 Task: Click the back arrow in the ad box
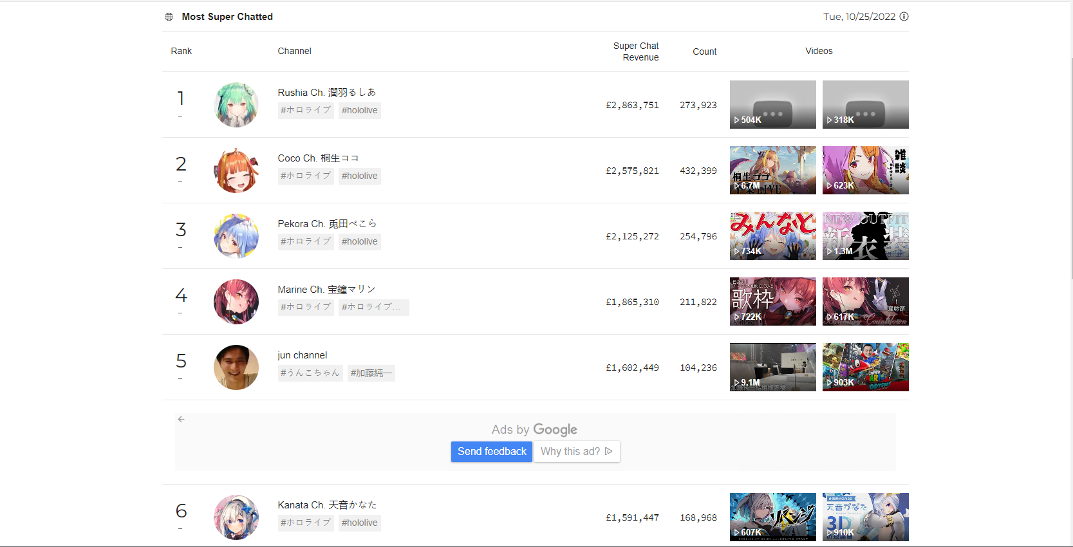182,419
